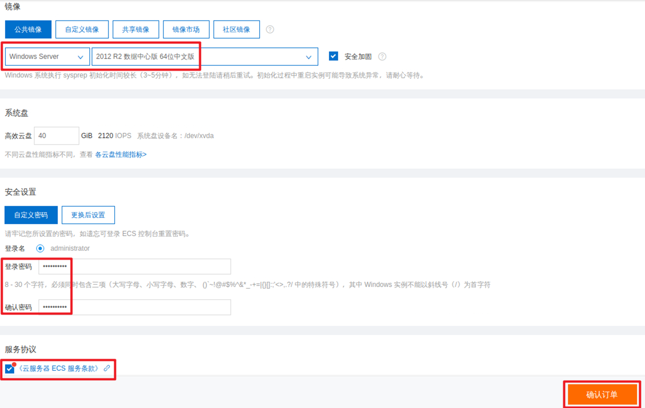
Task: Open the Windows Server OS dropdown
Action: point(47,57)
